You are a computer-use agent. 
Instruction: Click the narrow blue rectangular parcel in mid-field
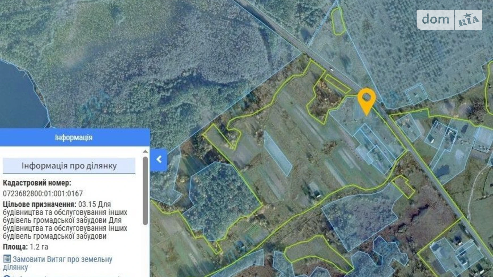click(x=278, y=154)
